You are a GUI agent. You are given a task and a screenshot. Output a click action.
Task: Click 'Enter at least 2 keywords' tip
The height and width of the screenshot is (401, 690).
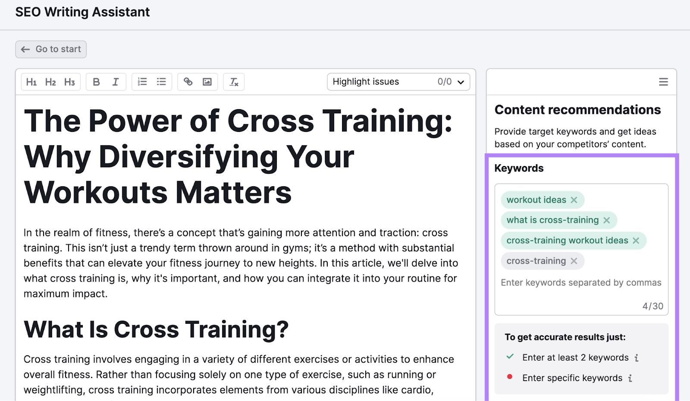point(575,358)
